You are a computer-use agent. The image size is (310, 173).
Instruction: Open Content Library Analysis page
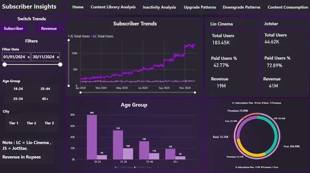pos(113,7)
